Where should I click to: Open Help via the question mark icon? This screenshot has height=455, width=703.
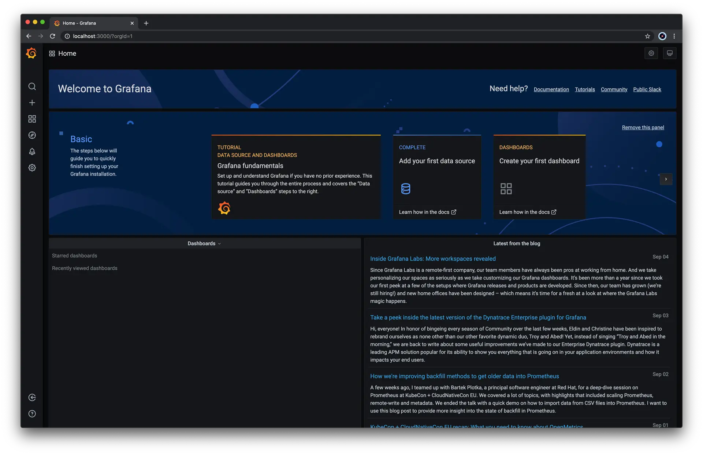[x=32, y=414]
